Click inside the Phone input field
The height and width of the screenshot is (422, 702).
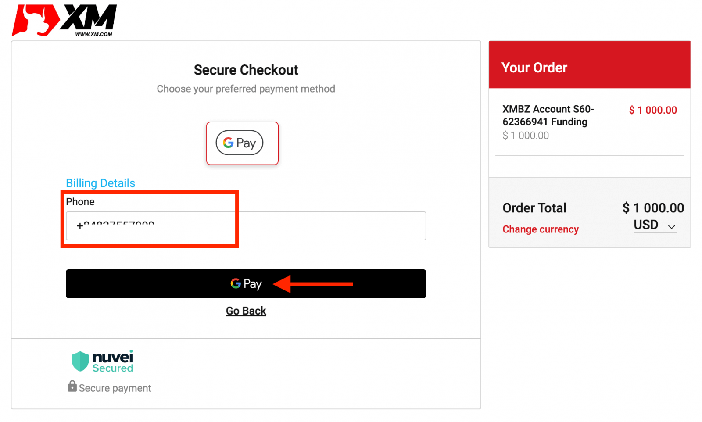click(x=246, y=226)
